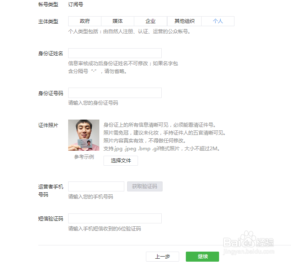Select the 媒体 subject type tab
The image size is (291, 262).
pos(118,21)
